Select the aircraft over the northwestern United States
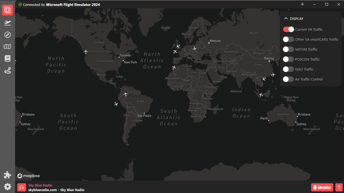The height and width of the screenshot is (193, 344). pyautogui.click(x=86, y=52)
